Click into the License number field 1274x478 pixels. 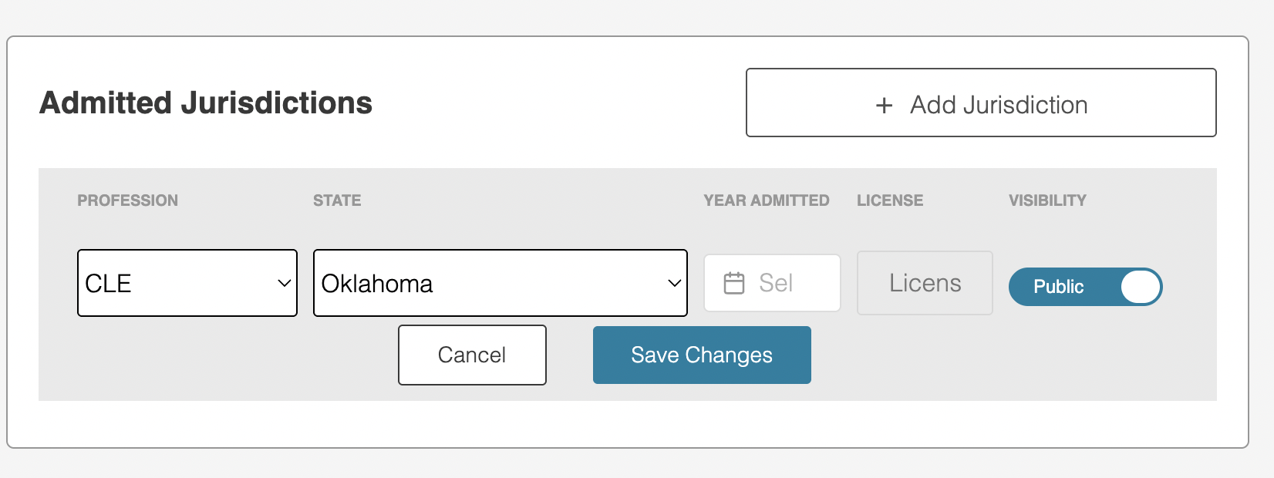coord(925,283)
